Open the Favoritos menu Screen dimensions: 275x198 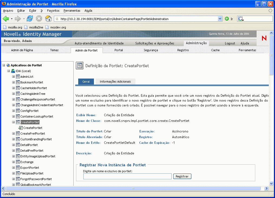point(53,11)
